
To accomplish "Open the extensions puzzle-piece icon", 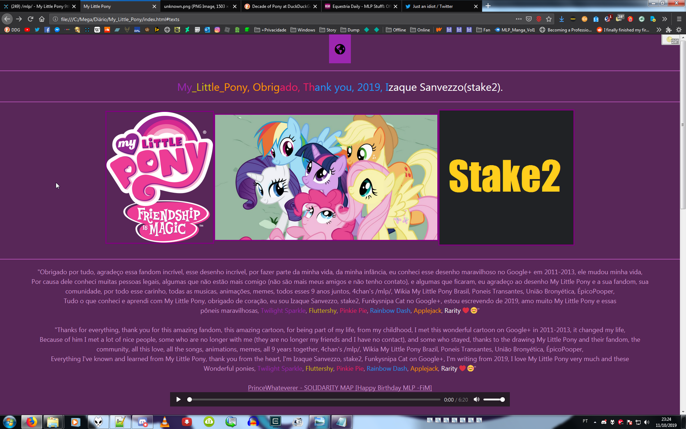I will click(x=668, y=30).
